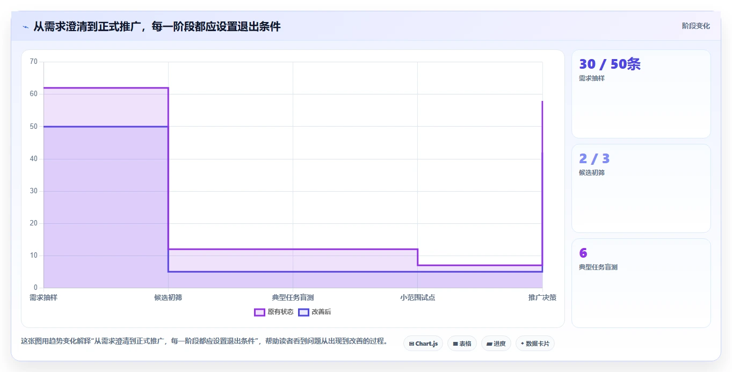This screenshot has height=372, width=732.
Task: Click the trend icon beside the title
Action: [25, 27]
